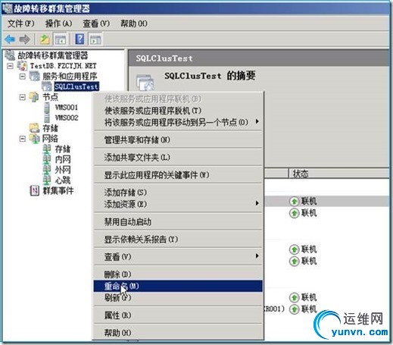
Task: Choose 禁用自动启动
Action: (178, 222)
